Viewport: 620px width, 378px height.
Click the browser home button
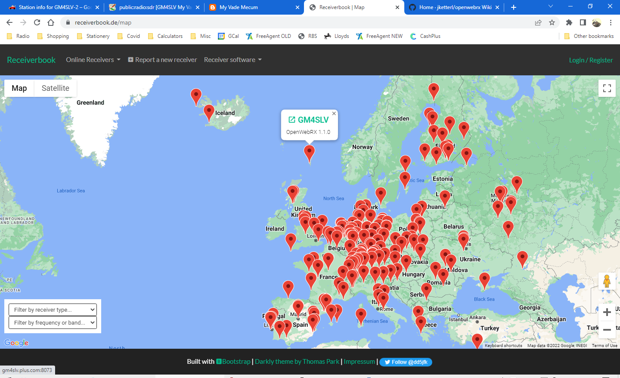51,22
